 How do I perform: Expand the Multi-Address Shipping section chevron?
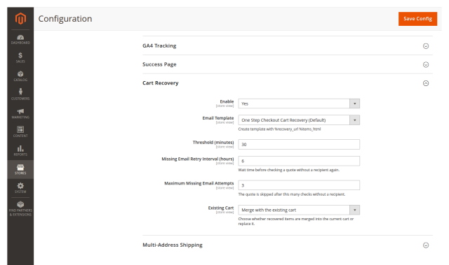click(426, 245)
